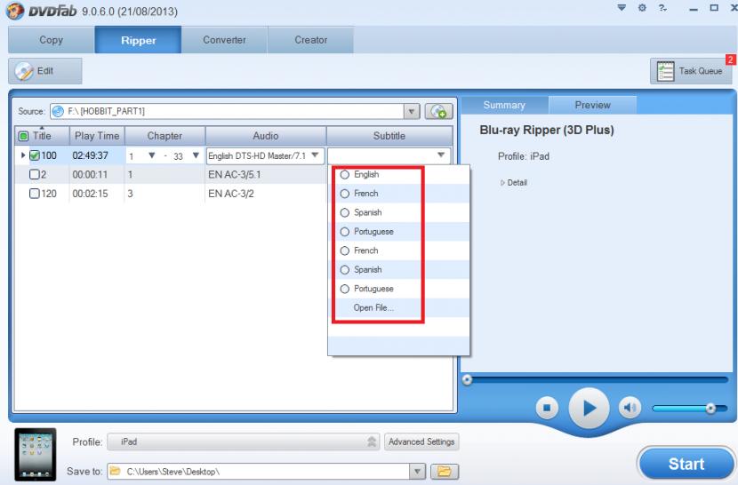738x485 pixels.
Task: Click the DVDFab logo icon
Action: pos(15,11)
